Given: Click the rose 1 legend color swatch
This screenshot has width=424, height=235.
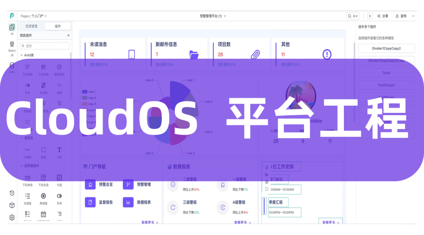Looking at the screenshot, I should pyautogui.click(x=85, y=92).
